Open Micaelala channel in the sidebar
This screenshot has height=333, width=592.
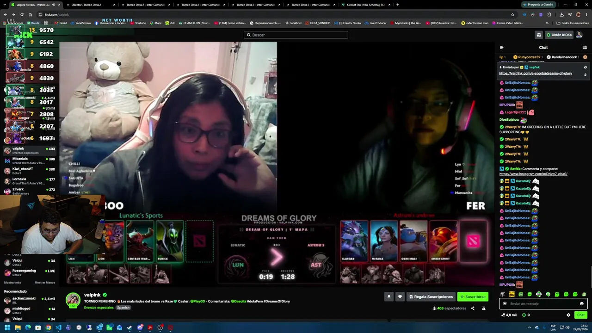pyautogui.click(x=30, y=160)
